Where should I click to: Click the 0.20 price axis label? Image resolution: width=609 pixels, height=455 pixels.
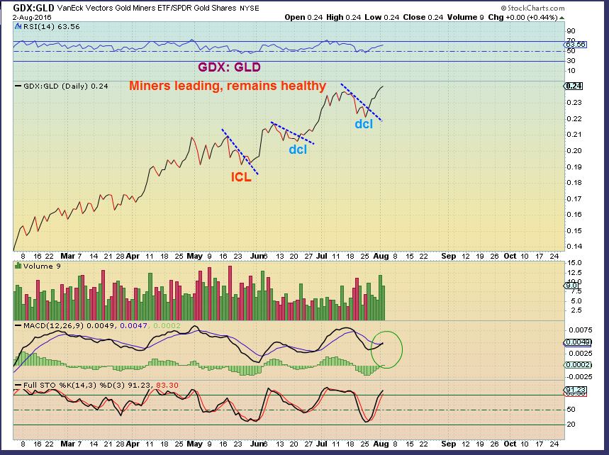[574, 151]
